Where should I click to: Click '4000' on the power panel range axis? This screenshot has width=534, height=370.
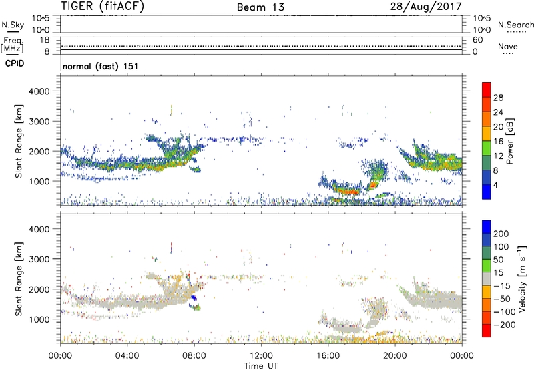[39, 91]
